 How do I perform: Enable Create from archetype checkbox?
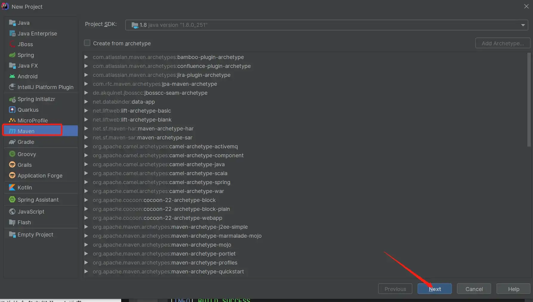click(x=87, y=43)
